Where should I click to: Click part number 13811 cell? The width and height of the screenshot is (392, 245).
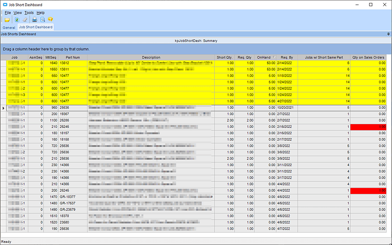[73, 69]
